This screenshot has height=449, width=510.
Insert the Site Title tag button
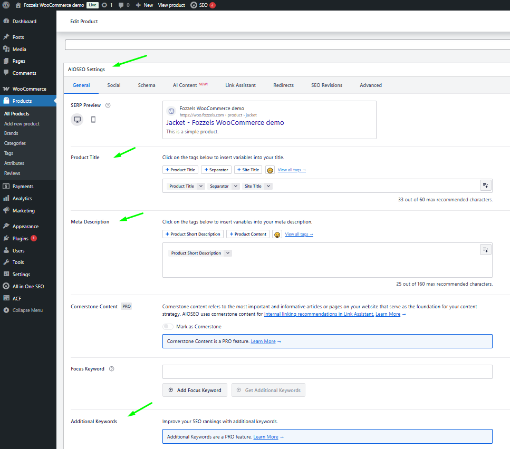(248, 170)
